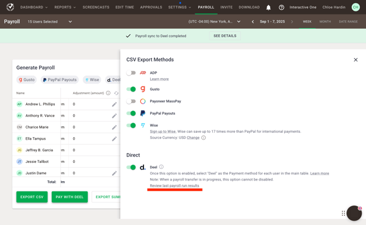Image resolution: width=366 pixels, height=225 pixels.
Task: Click the Deel 'd.' logo in Direct section
Action: coord(142,167)
